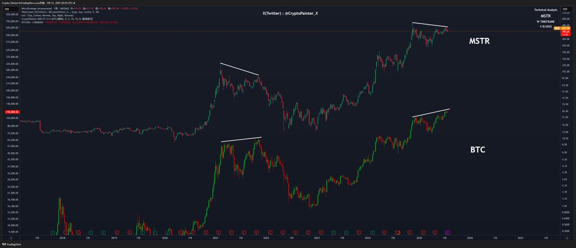The height and width of the screenshot is (248, 576).
Task: Click the right corner auto-scale button below price scale
Action: [567, 238]
